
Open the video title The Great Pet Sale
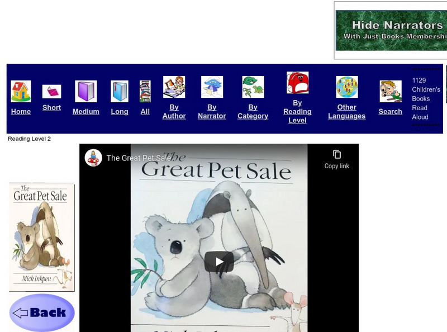(139, 158)
